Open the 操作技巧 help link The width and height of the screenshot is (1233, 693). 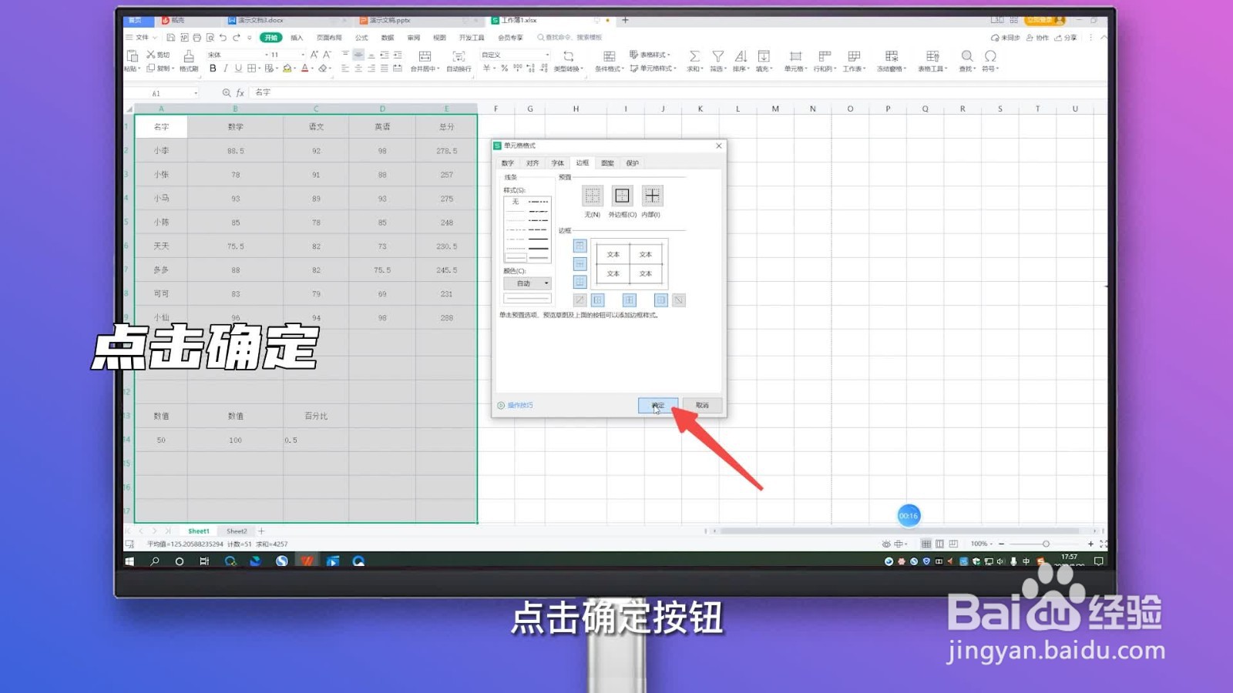[x=515, y=405]
